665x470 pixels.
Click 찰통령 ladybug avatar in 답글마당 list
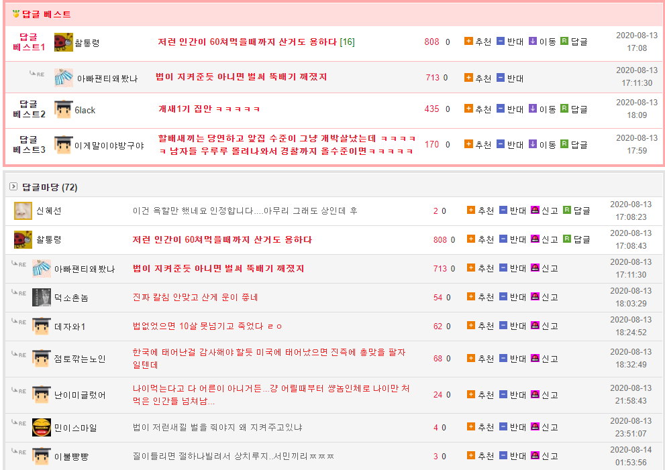point(23,239)
